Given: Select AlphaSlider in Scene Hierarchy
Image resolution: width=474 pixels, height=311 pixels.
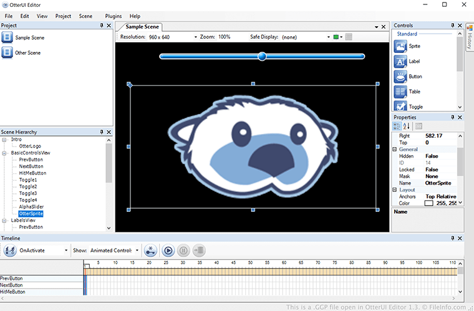Looking at the screenshot, I should coord(32,207).
